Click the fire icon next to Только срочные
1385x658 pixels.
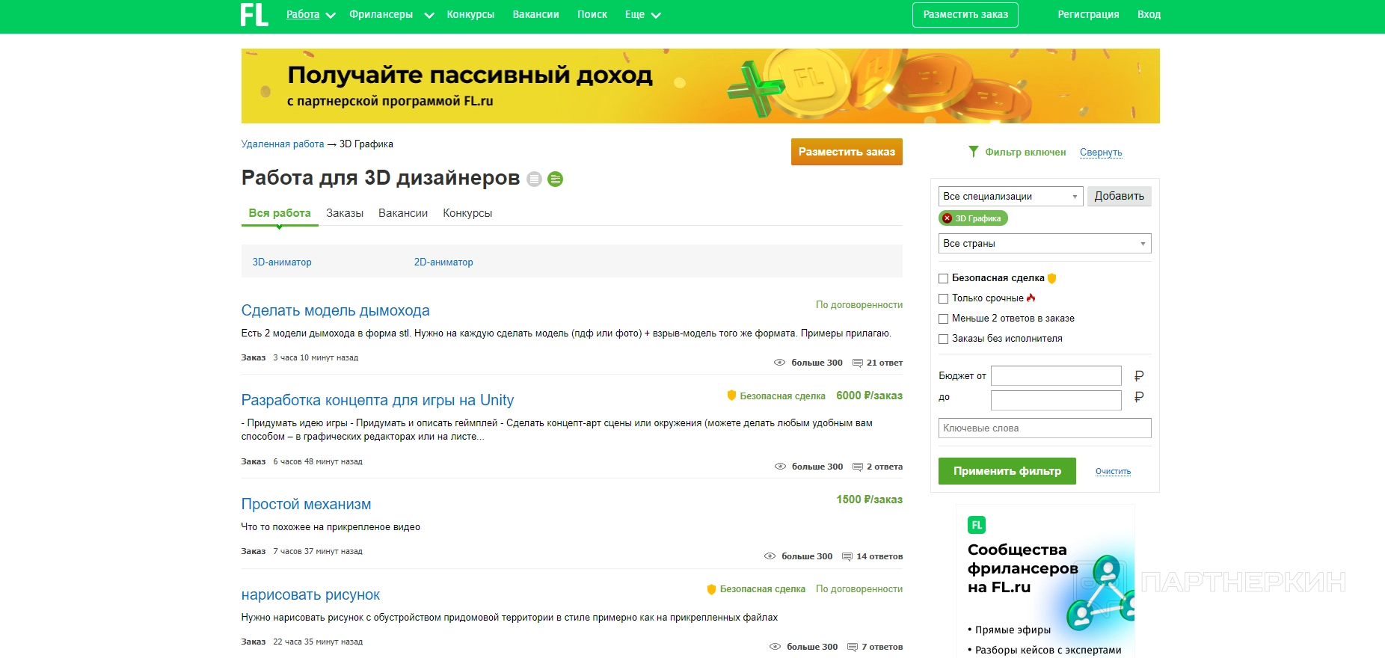1031,298
